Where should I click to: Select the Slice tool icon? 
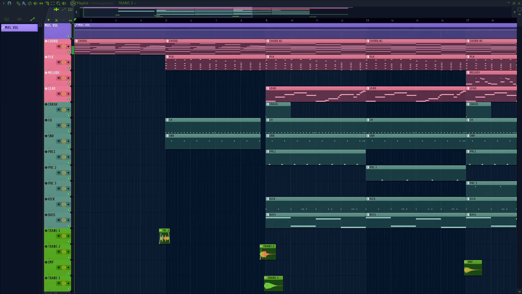click(x=47, y=3)
